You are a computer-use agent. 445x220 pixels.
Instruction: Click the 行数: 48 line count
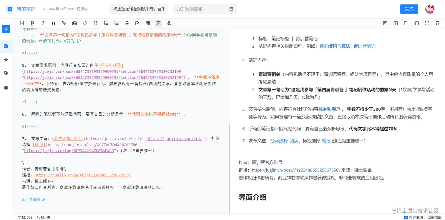coord(44,217)
